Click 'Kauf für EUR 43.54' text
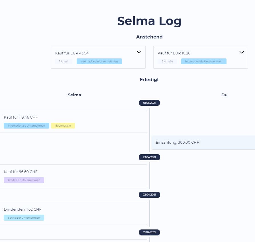This screenshot has height=242, width=255. [72, 53]
